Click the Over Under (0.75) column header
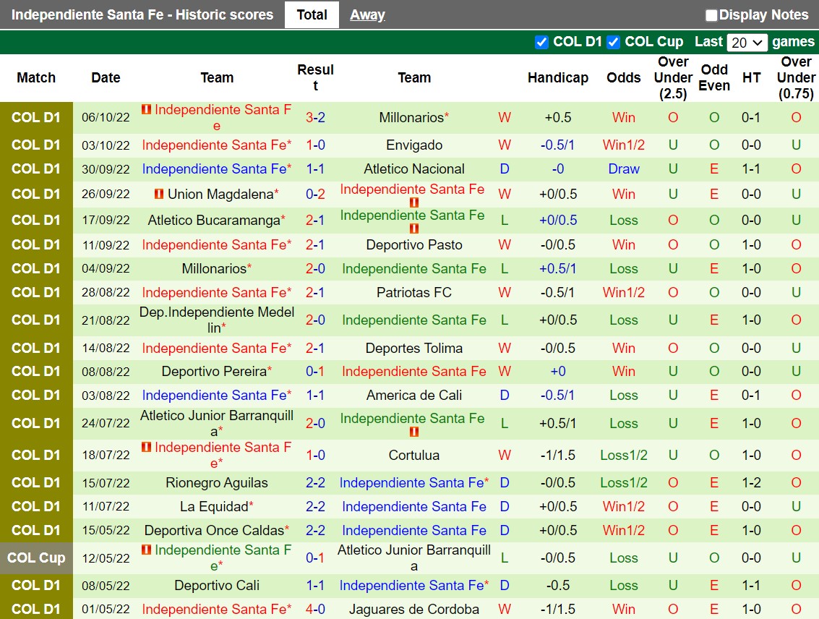 point(796,77)
